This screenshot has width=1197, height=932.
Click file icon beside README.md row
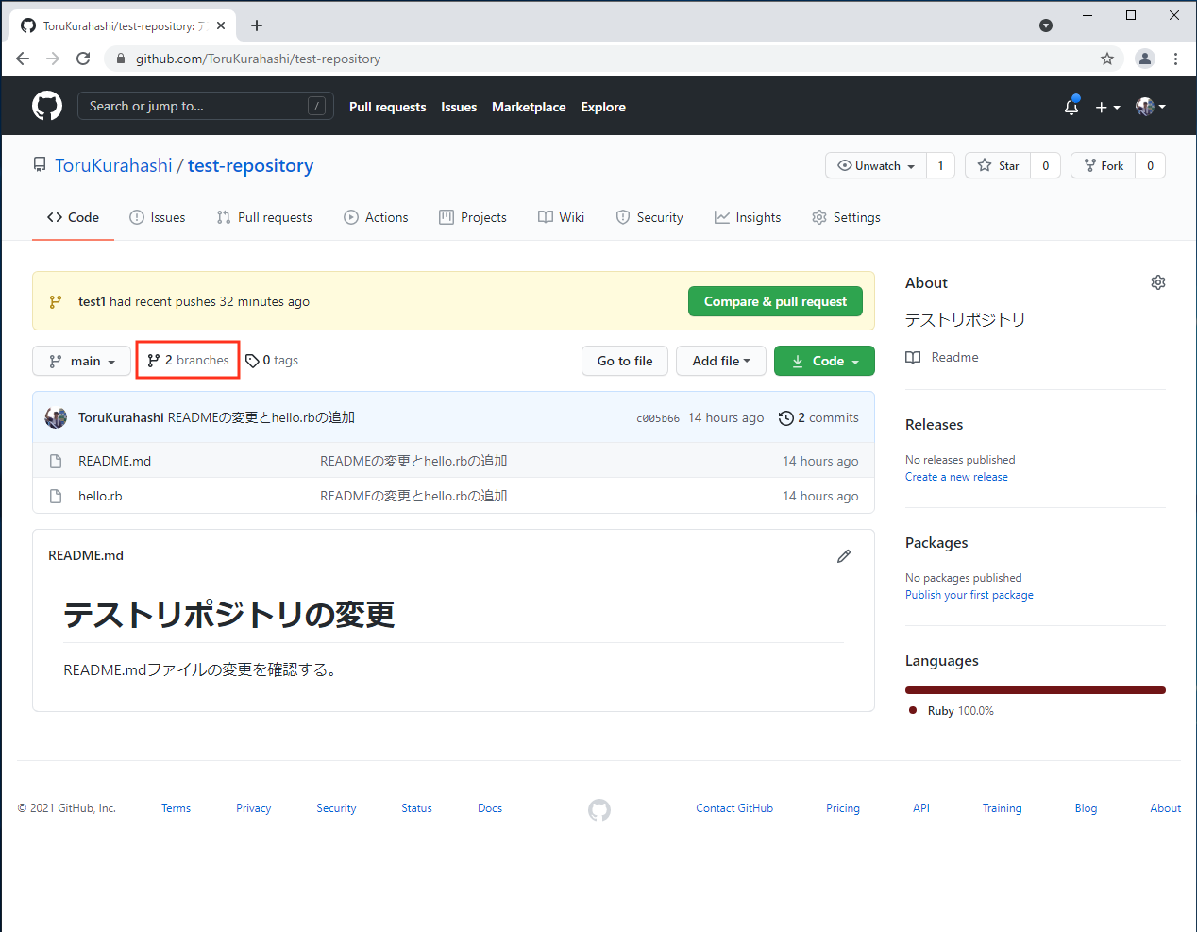click(x=56, y=461)
